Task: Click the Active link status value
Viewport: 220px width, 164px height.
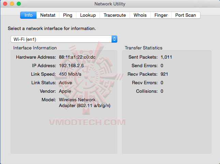Action: click(x=65, y=83)
